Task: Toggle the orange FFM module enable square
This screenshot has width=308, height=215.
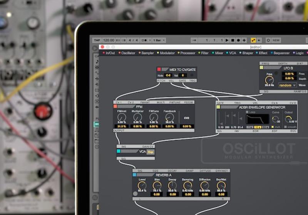Action: tap(115, 106)
